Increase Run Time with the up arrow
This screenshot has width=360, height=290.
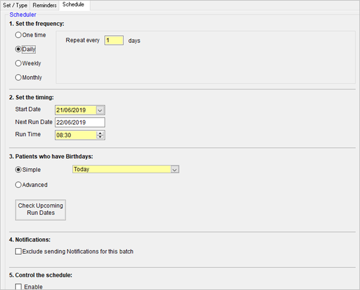coord(100,133)
